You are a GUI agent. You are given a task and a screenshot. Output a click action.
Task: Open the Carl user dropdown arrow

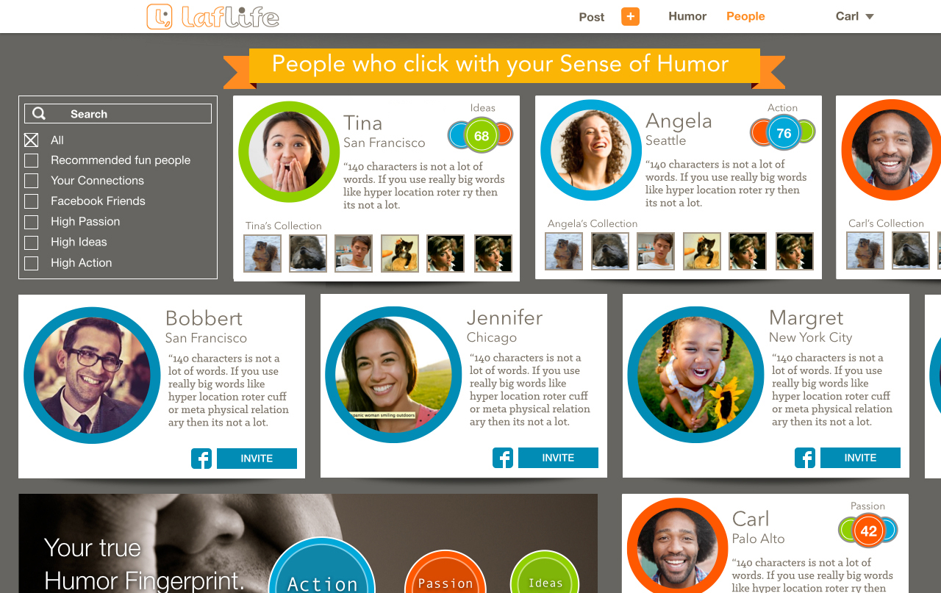pyautogui.click(x=870, y=17)
